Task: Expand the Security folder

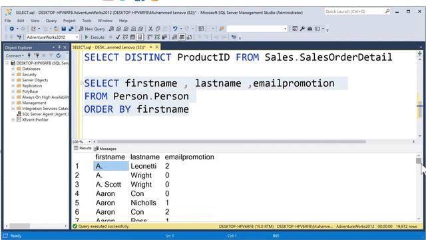Action: point(13,75)
